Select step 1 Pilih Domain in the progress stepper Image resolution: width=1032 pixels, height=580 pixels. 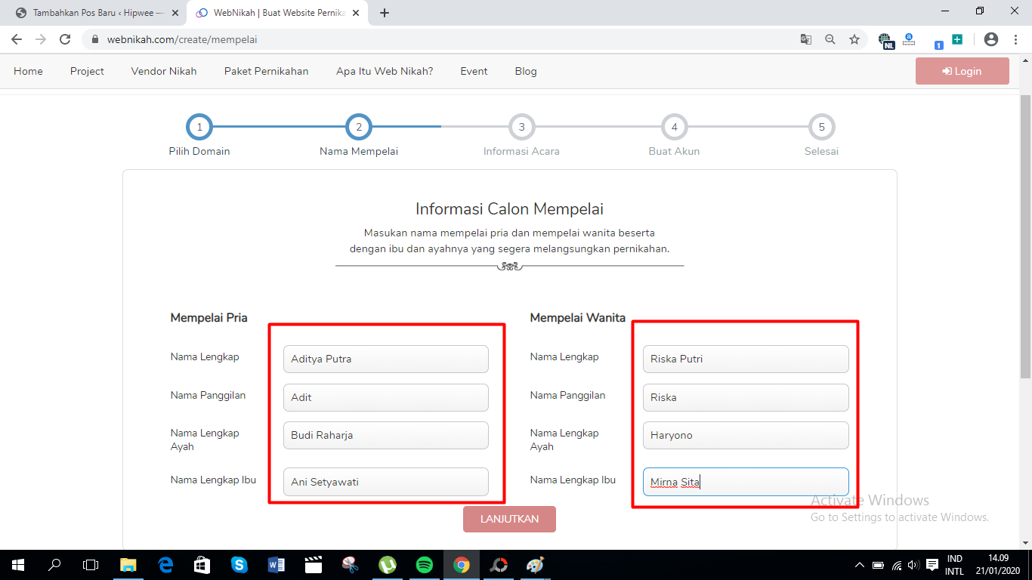click(199, 127)
